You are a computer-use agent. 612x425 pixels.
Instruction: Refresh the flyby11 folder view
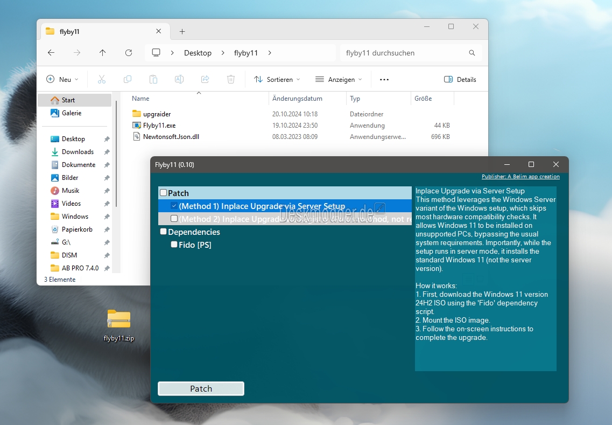click(129, 53)
